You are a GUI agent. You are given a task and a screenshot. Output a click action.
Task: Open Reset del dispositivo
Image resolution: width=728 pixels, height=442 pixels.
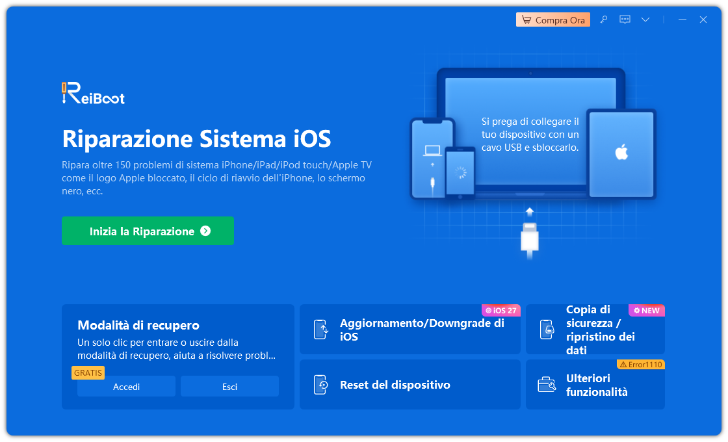coord(410,384)
